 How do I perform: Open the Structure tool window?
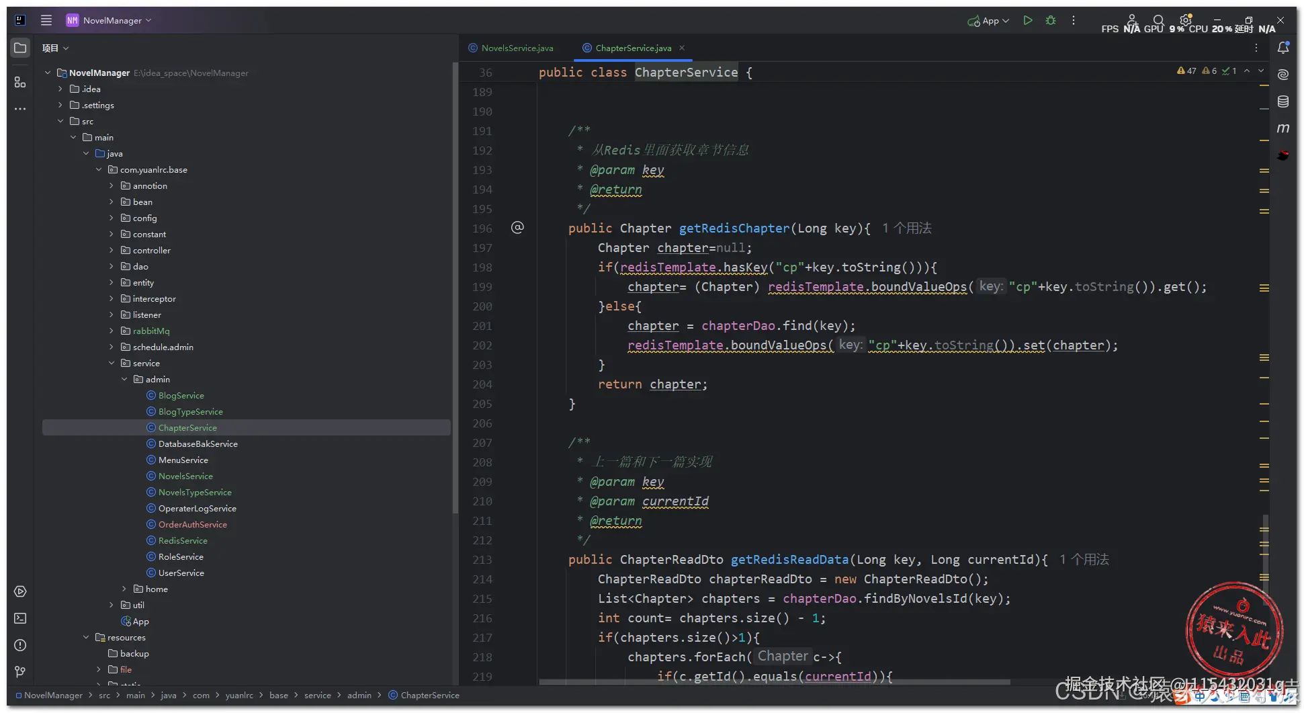click(x=20, y=82)
